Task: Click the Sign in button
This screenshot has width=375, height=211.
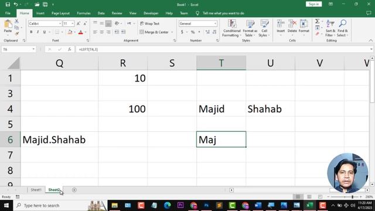Action: click(x=313, y=4)
